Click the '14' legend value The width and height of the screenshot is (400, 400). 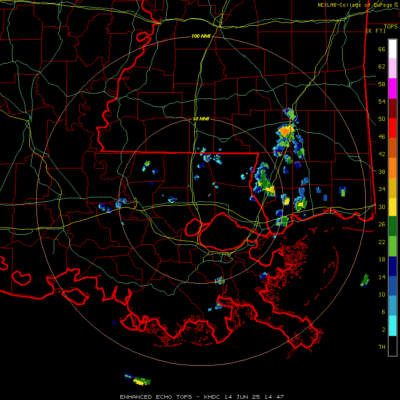(382, 277)
